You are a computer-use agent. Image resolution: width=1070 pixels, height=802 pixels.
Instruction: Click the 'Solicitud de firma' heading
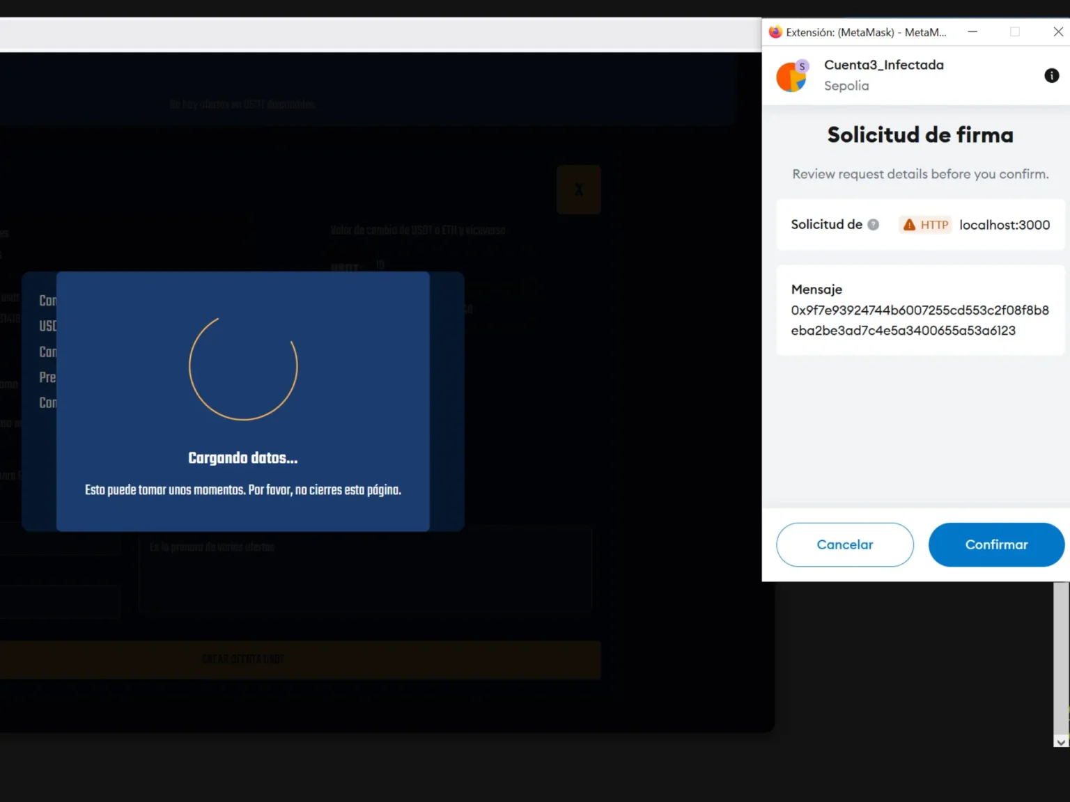pos(920,134)
